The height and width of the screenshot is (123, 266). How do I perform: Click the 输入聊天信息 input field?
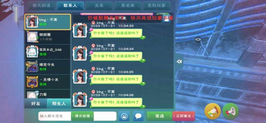pos(77,116)
